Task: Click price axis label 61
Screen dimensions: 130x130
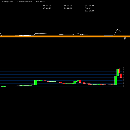Action: (123, 71)
